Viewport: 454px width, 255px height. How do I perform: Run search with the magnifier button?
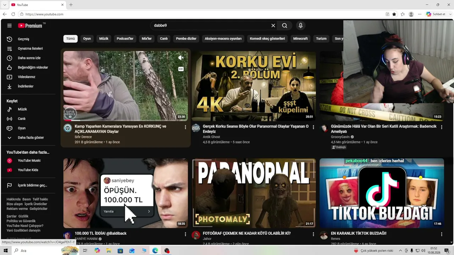(x=284, y=25)
